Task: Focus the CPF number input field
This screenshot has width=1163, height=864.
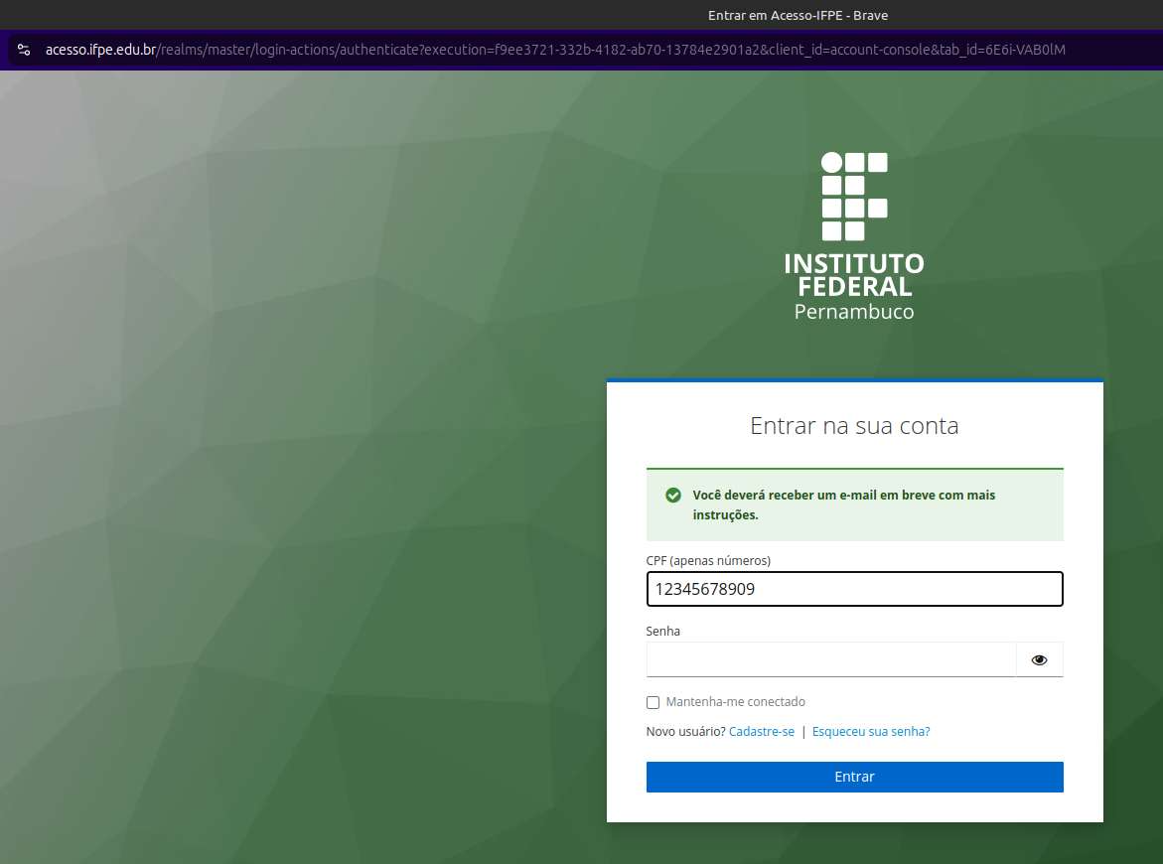Action: pos(854,589)
